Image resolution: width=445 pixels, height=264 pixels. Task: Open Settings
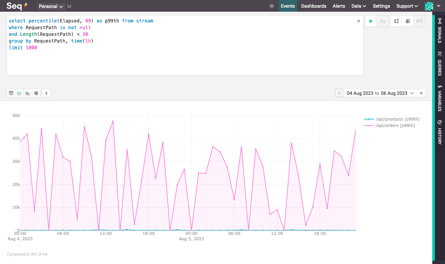(382, 6)
